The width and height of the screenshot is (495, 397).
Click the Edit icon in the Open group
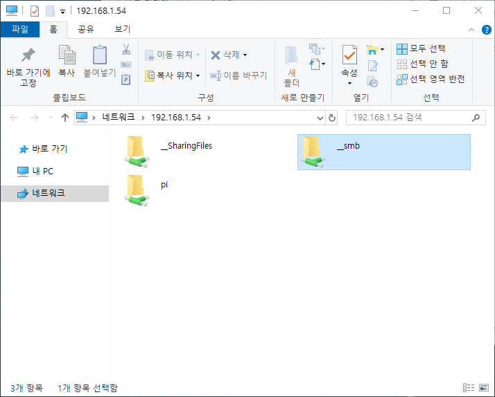pyautogui.click(x=372, y=66)
